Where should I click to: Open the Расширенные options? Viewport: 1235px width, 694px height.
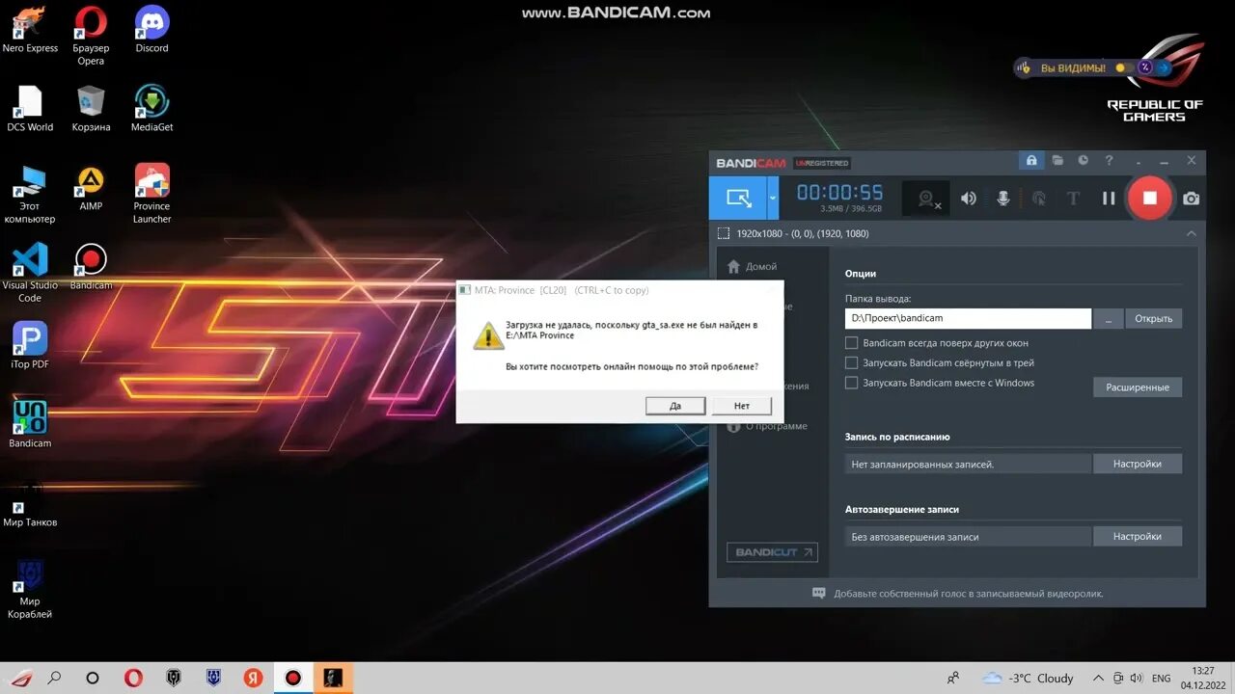pos(1138,387)
